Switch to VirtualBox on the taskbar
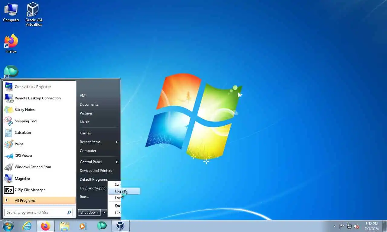387x232 pixels. tap(121, 226)
